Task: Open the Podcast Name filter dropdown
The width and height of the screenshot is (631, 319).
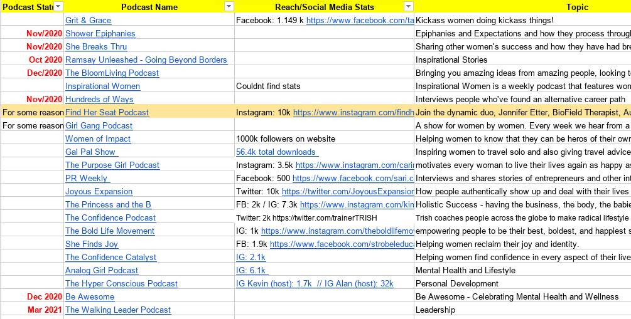Action: click(x=229, y=6)
